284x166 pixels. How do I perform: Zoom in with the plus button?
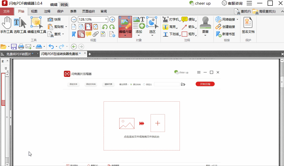click(x=112, y=19)
